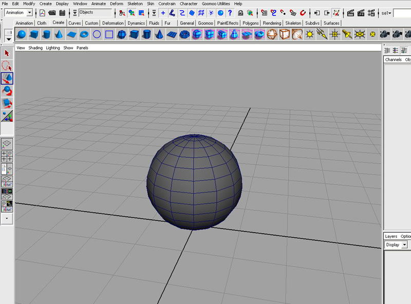Screen dimensions: 411x304
Task: Switch to the four-view layout
Action: (x=7, y=156)
